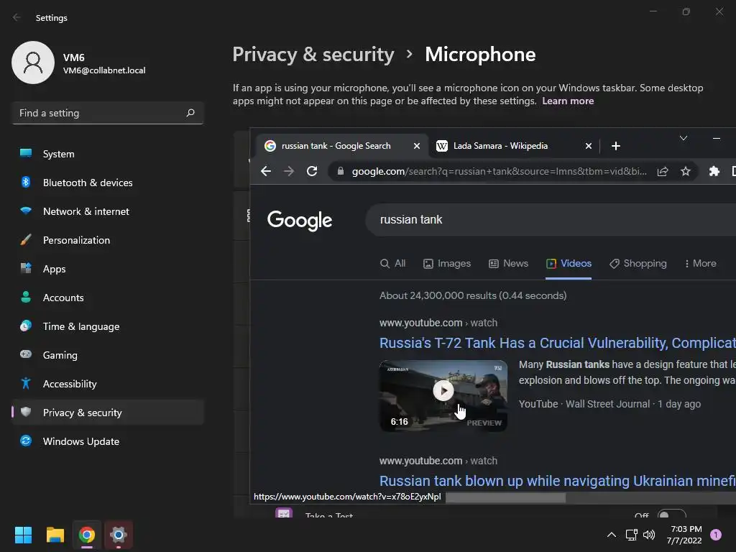Switch to Images search results
This screenshot has height=552, width=736.
(x=447, y=263)
